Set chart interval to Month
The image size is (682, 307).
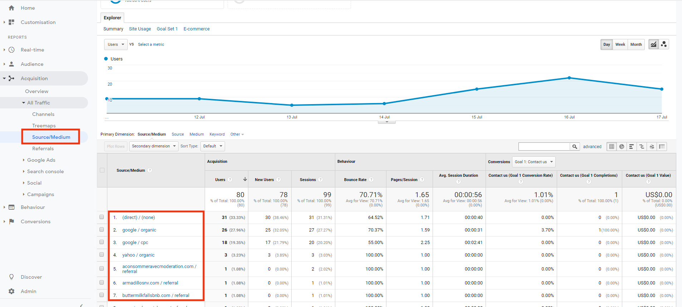point(636,44)
